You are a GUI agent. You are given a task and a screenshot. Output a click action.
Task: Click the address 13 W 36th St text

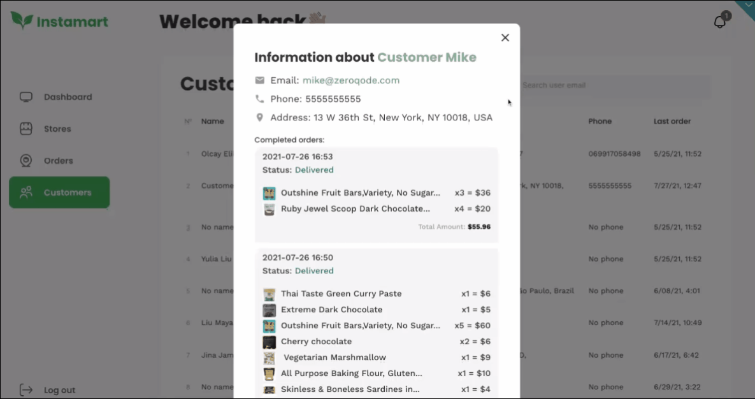click(403, 117)
